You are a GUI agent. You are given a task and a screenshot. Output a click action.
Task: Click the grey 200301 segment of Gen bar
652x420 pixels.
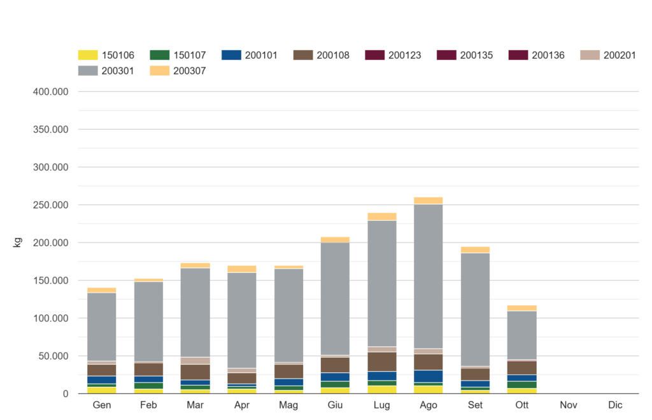[x=102, y=327]
